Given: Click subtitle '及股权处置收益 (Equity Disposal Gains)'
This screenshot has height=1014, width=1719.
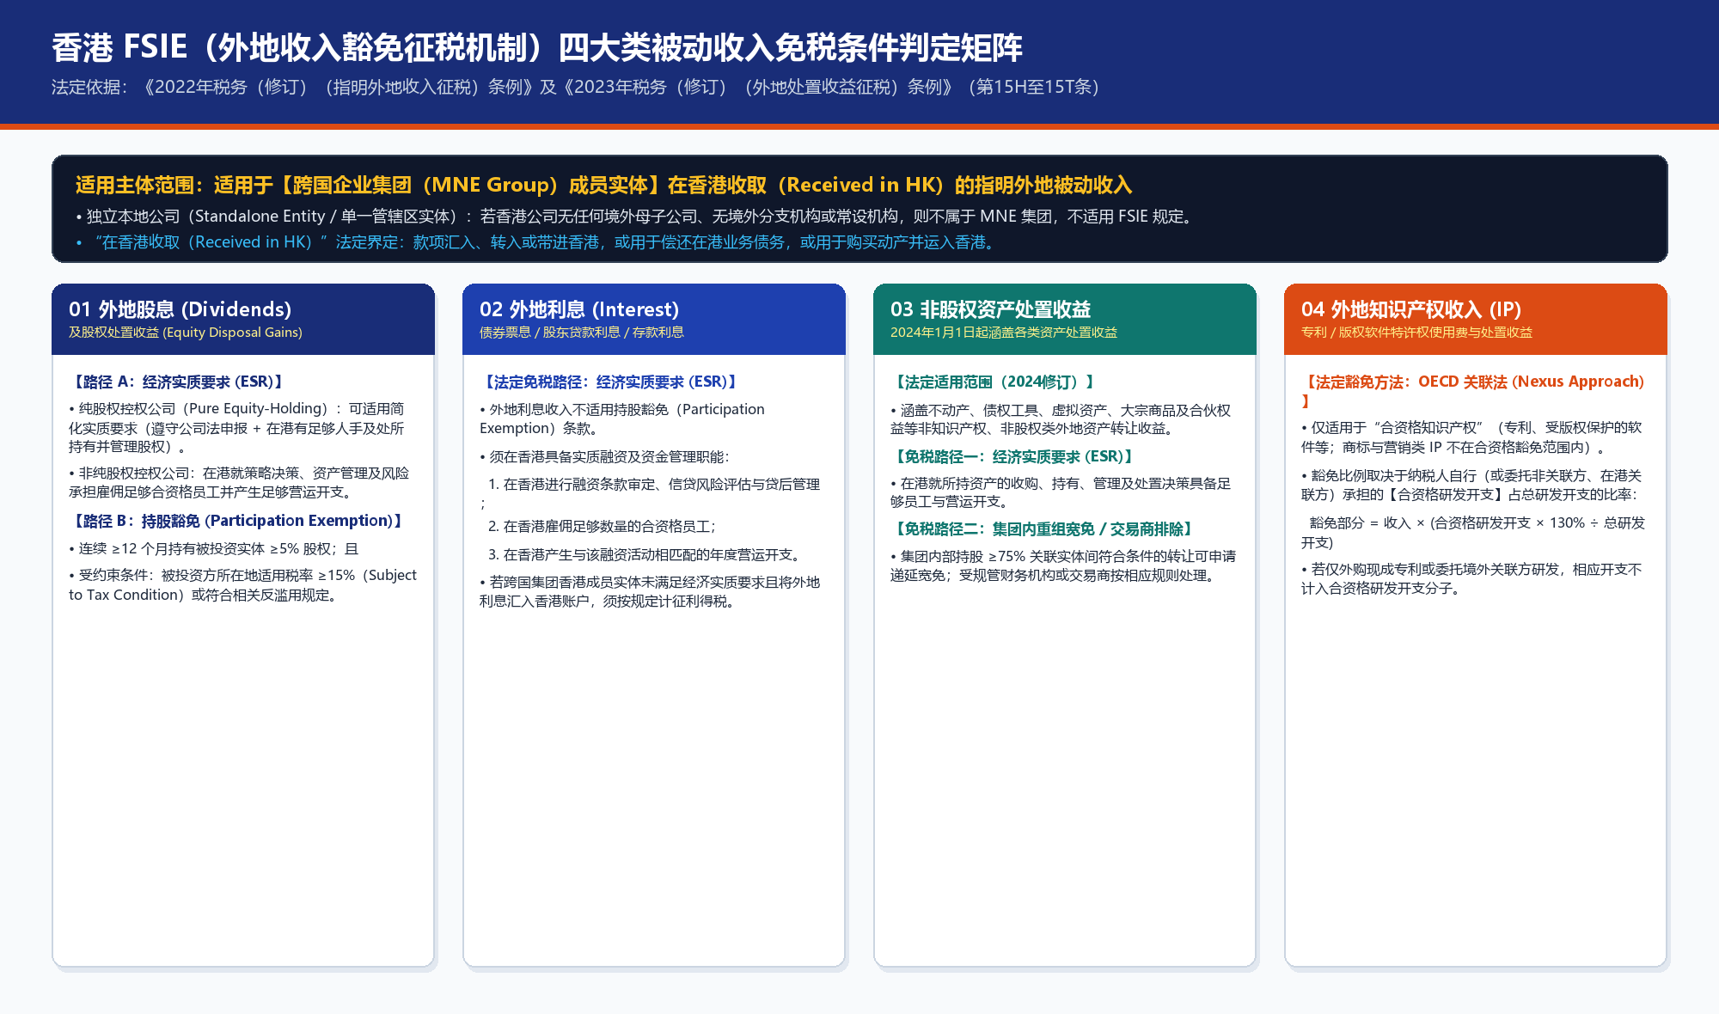Looking at the screenshot, I should pyautogui.click(x=186, y=333).
